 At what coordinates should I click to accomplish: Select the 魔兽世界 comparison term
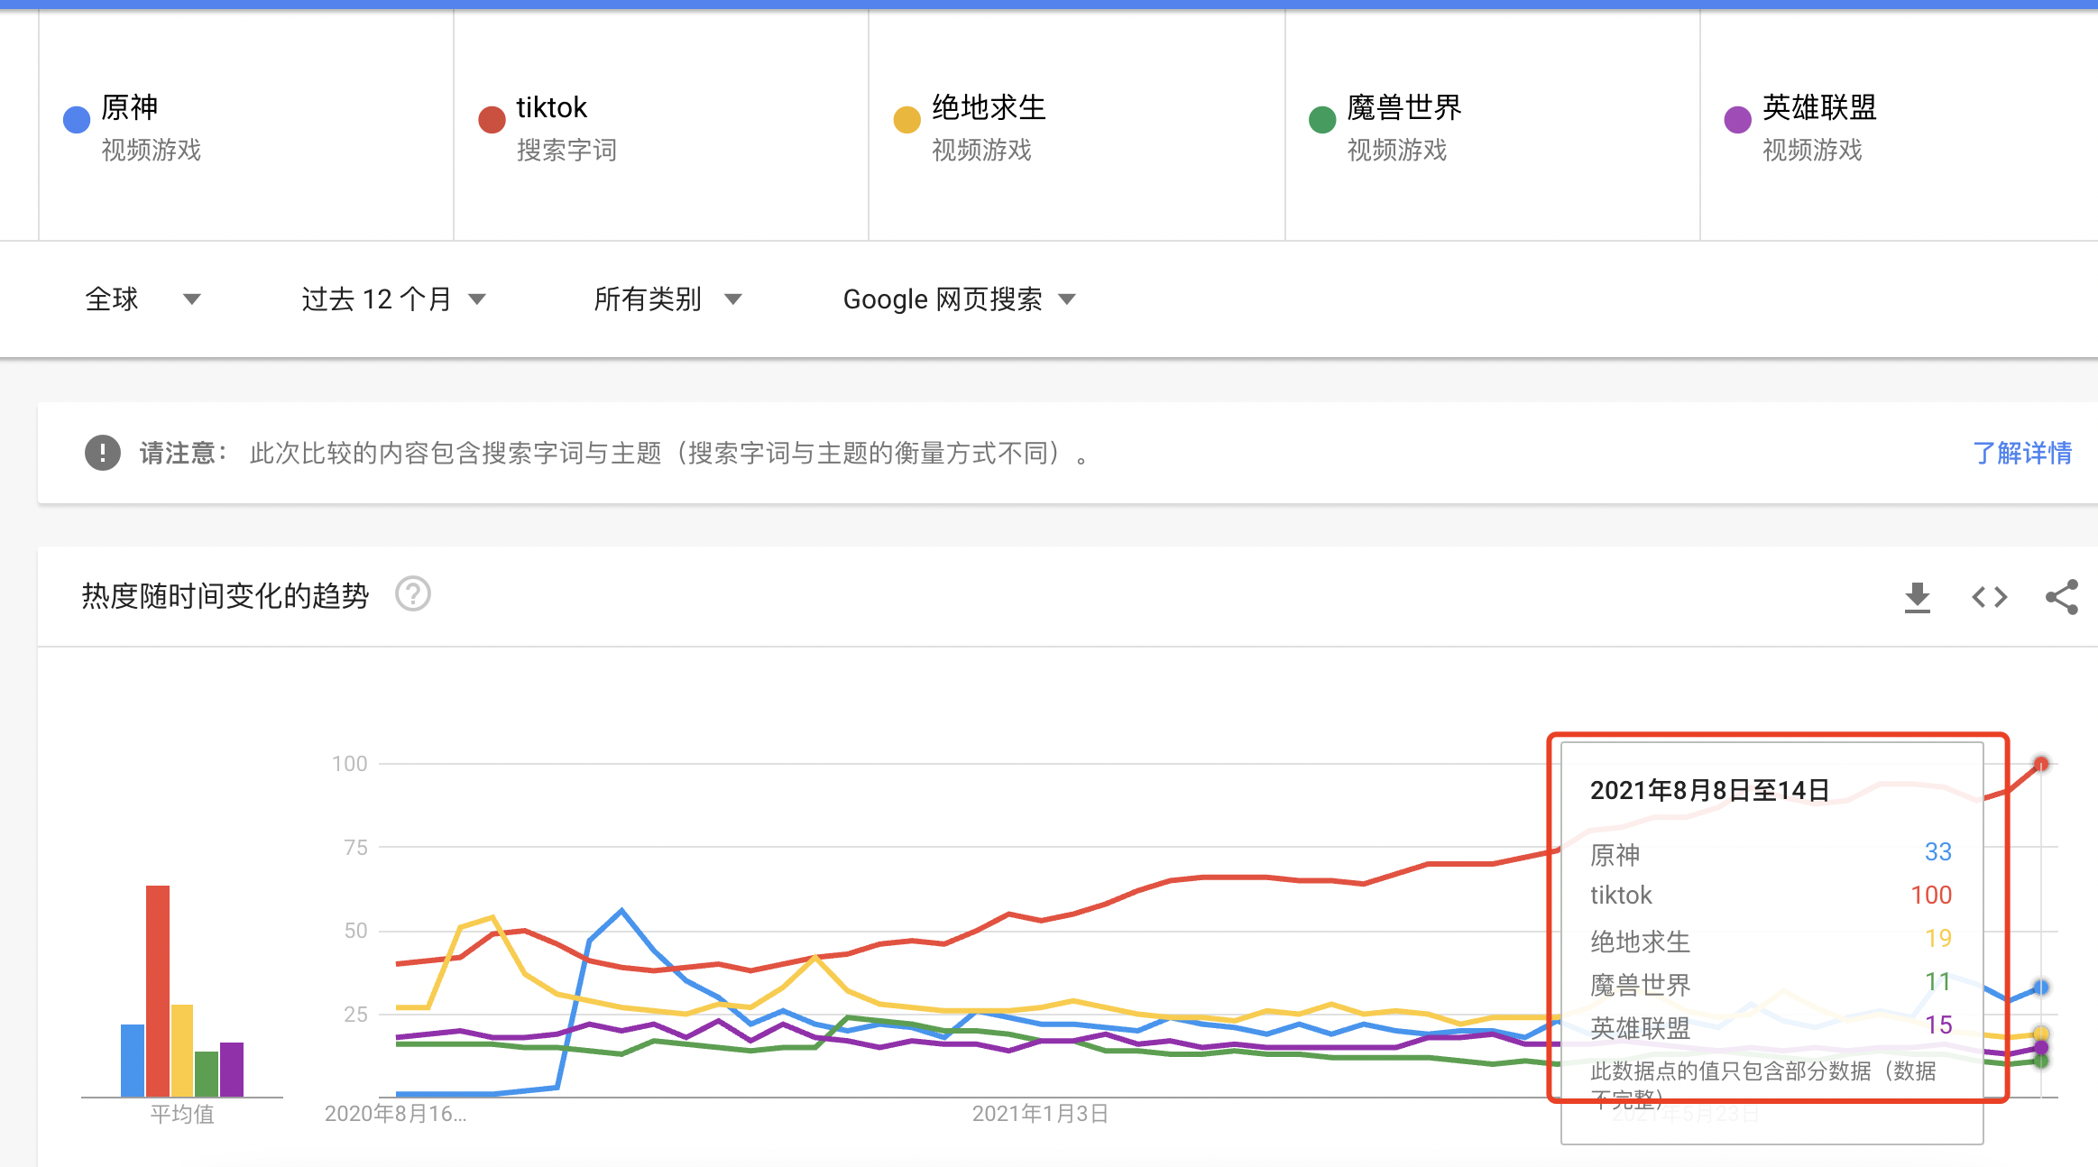[1403, 107]
